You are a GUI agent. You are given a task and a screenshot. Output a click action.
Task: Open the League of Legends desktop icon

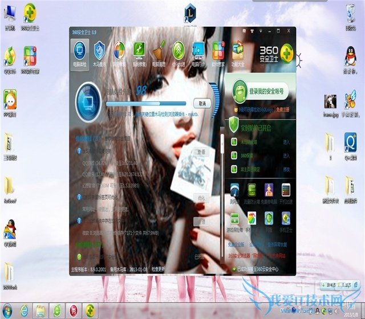pos(190,14)
